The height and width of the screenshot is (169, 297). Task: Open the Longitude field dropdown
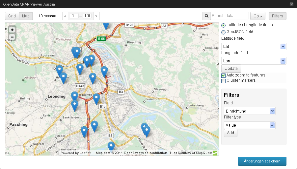point(254,61)
